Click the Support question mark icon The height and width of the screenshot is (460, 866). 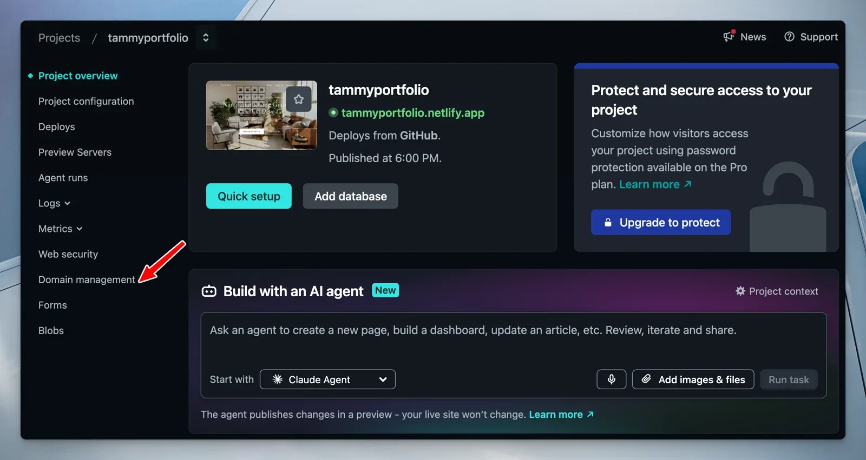[789, 37]
